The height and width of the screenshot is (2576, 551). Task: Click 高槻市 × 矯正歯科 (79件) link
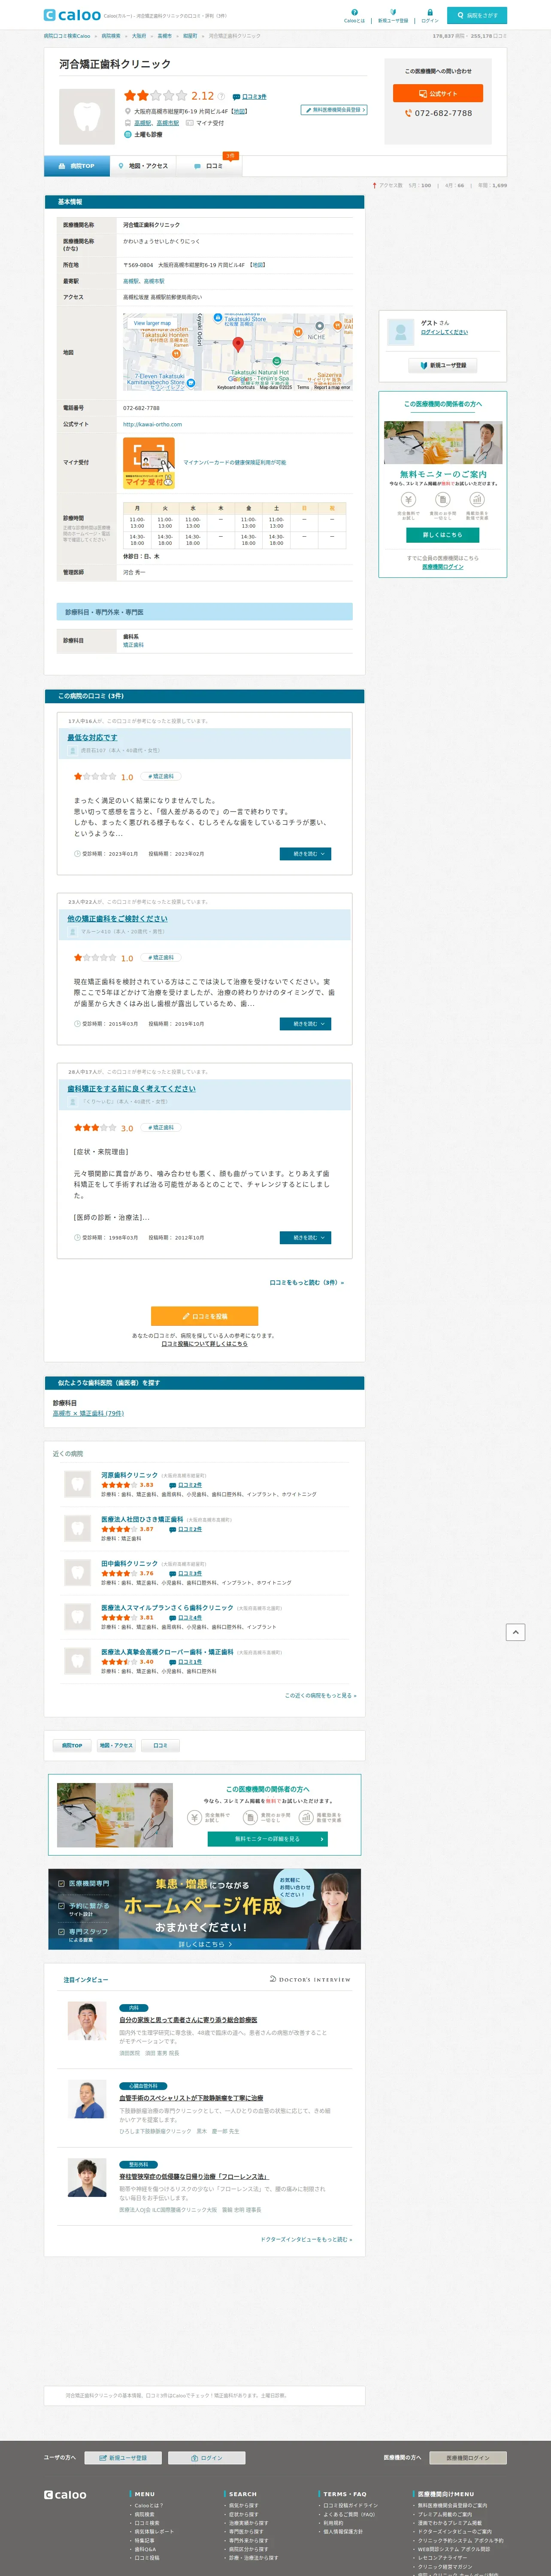(88, 1413)
